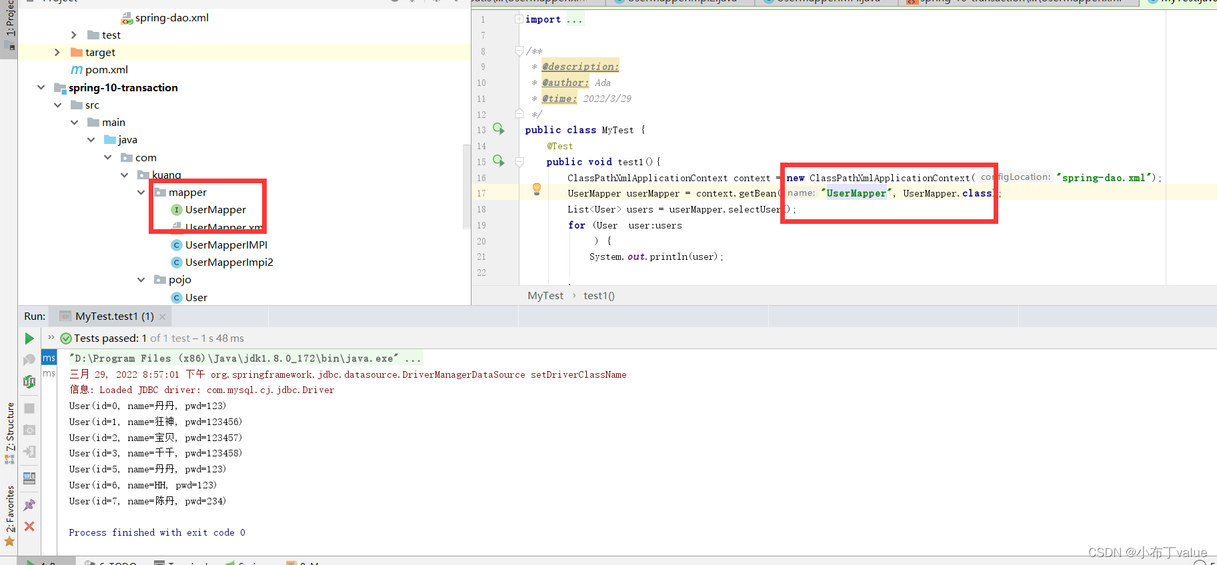Select the User class under pojo
Image resolution: width=1217 pixels, height=565 pixels.
(x=196, y=297)
